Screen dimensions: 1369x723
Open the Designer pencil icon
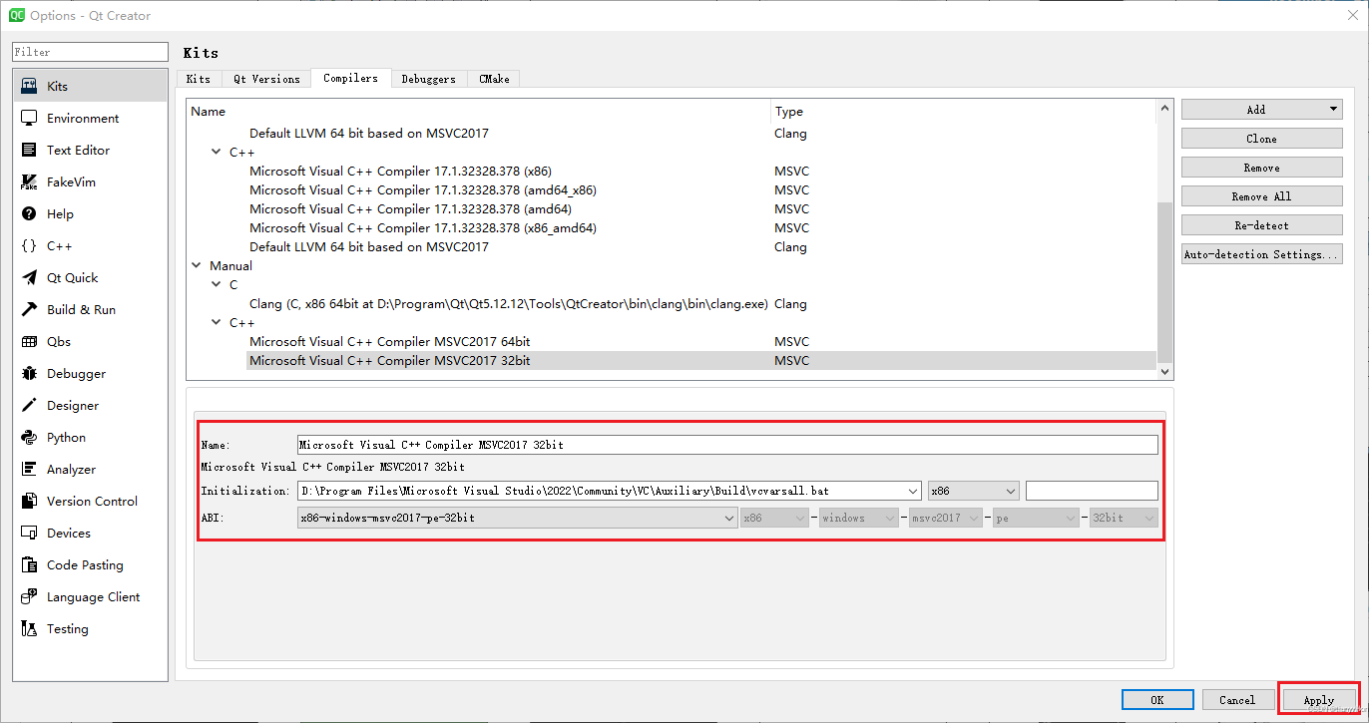pyautogui.click(x=29, y=405)
